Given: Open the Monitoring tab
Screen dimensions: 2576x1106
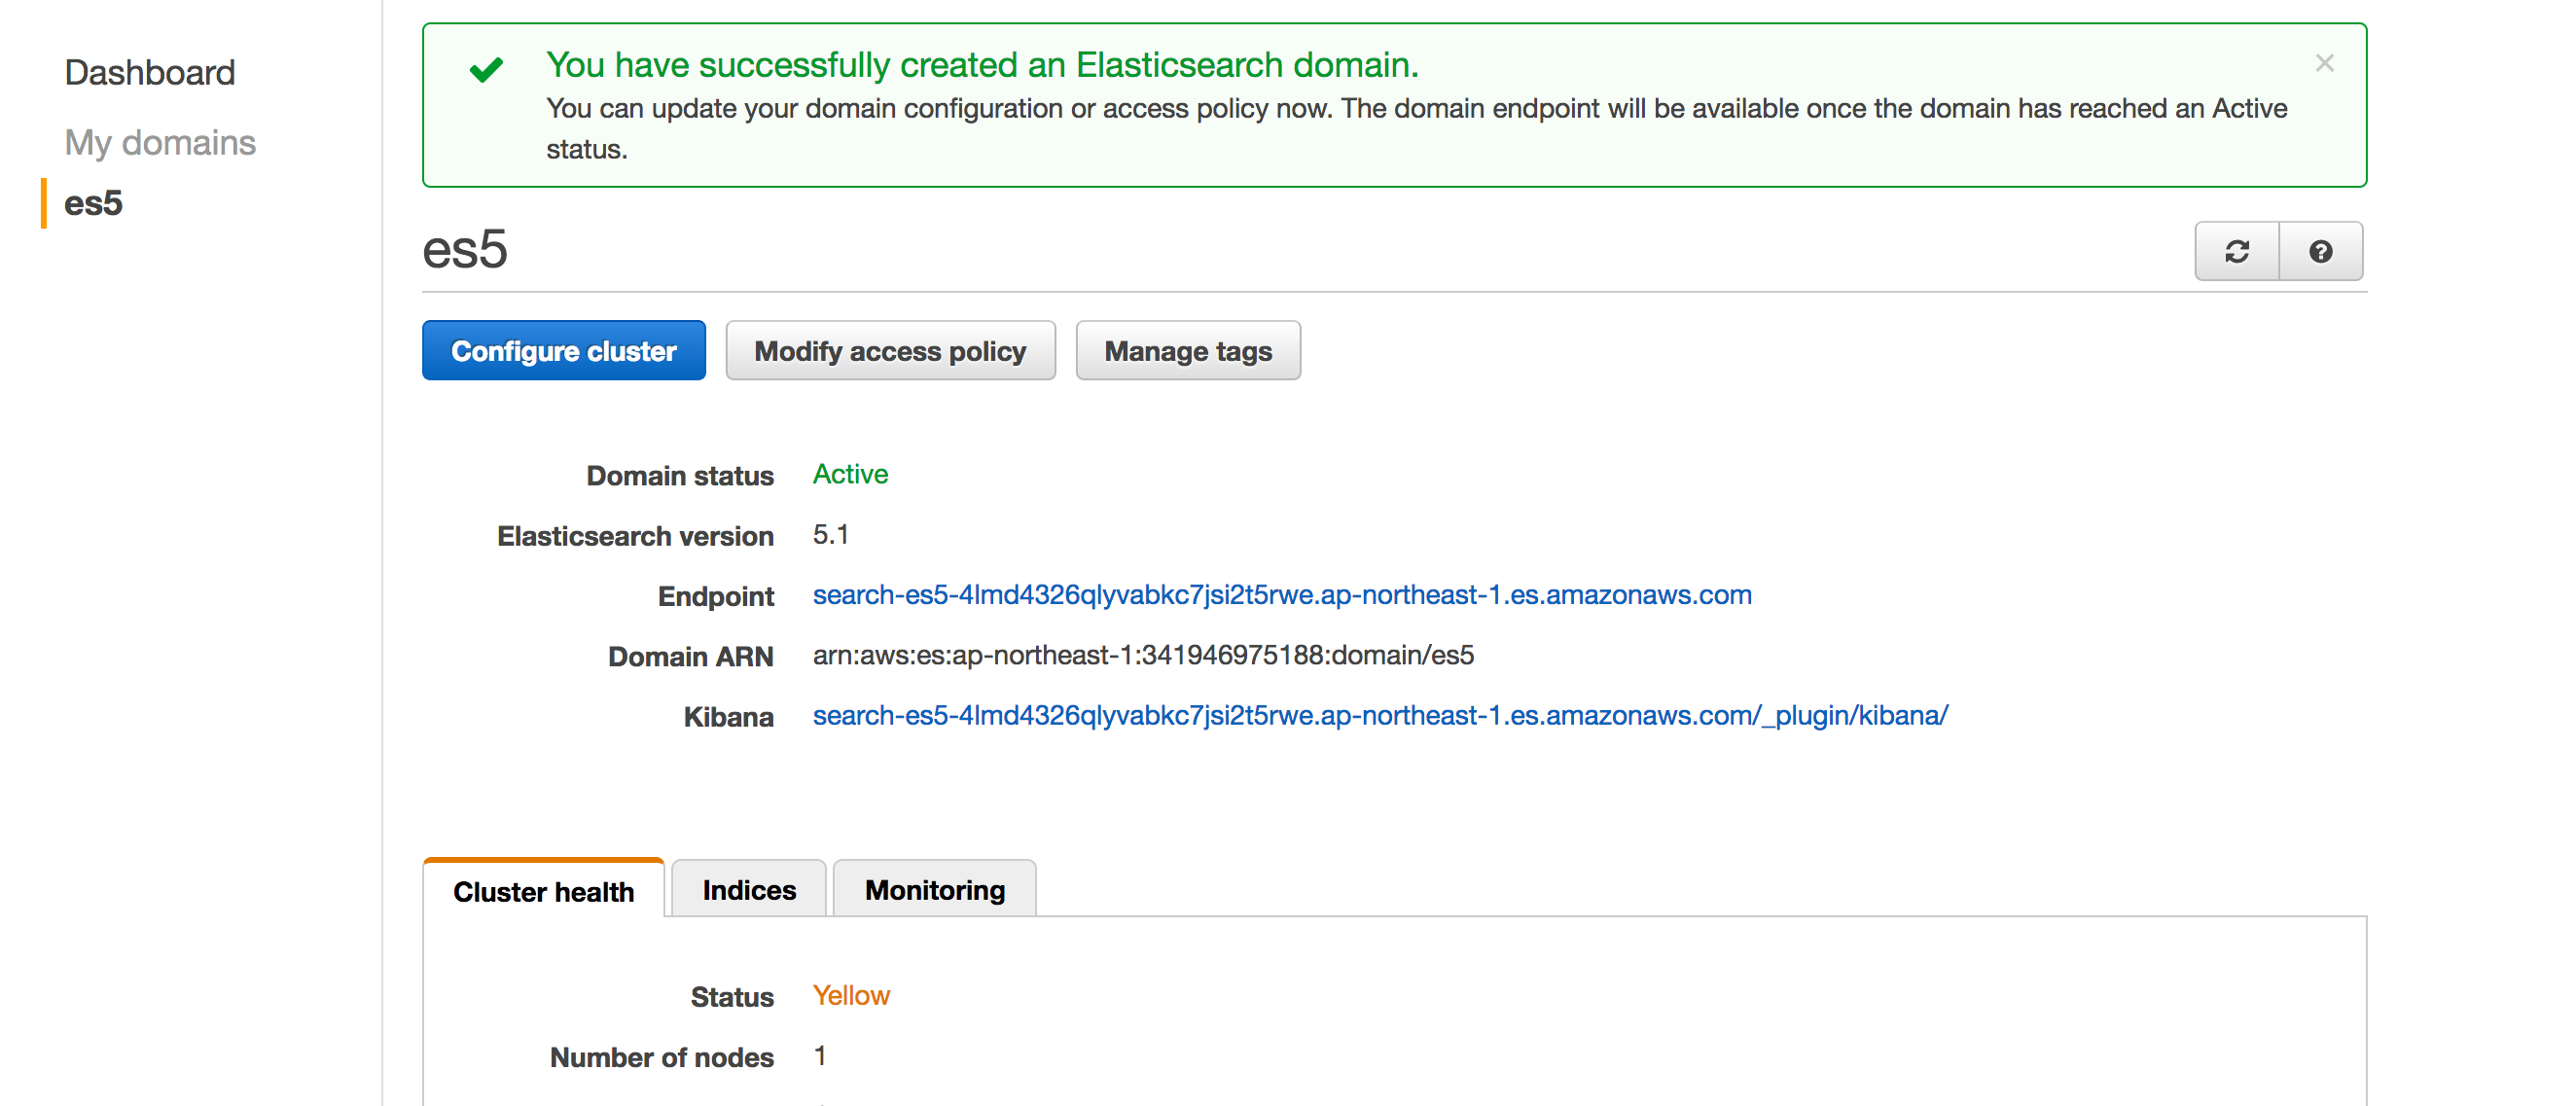Looking at the screenshot, I should (x=933, y=889).
